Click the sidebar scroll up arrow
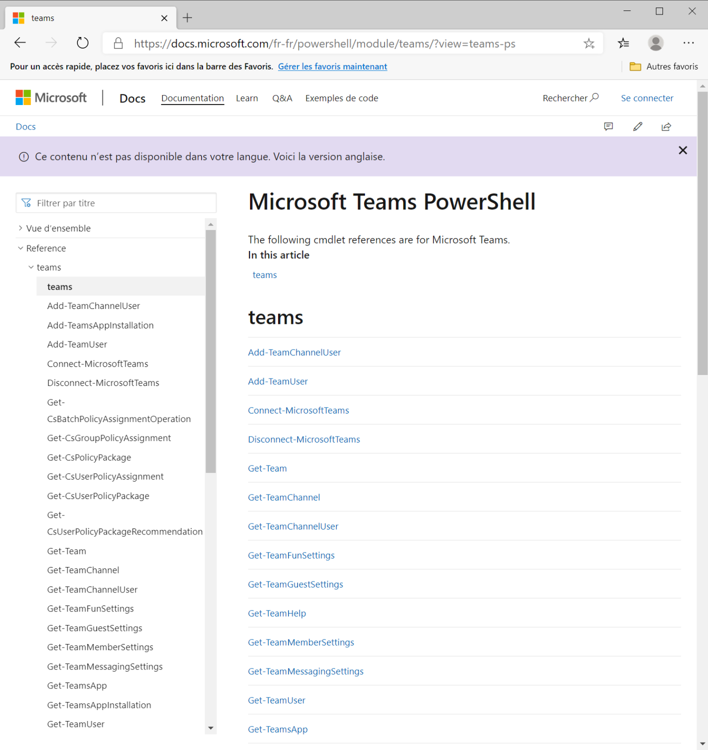The height and width of the screenshot is (750, 708). click(x=210, y=224)
